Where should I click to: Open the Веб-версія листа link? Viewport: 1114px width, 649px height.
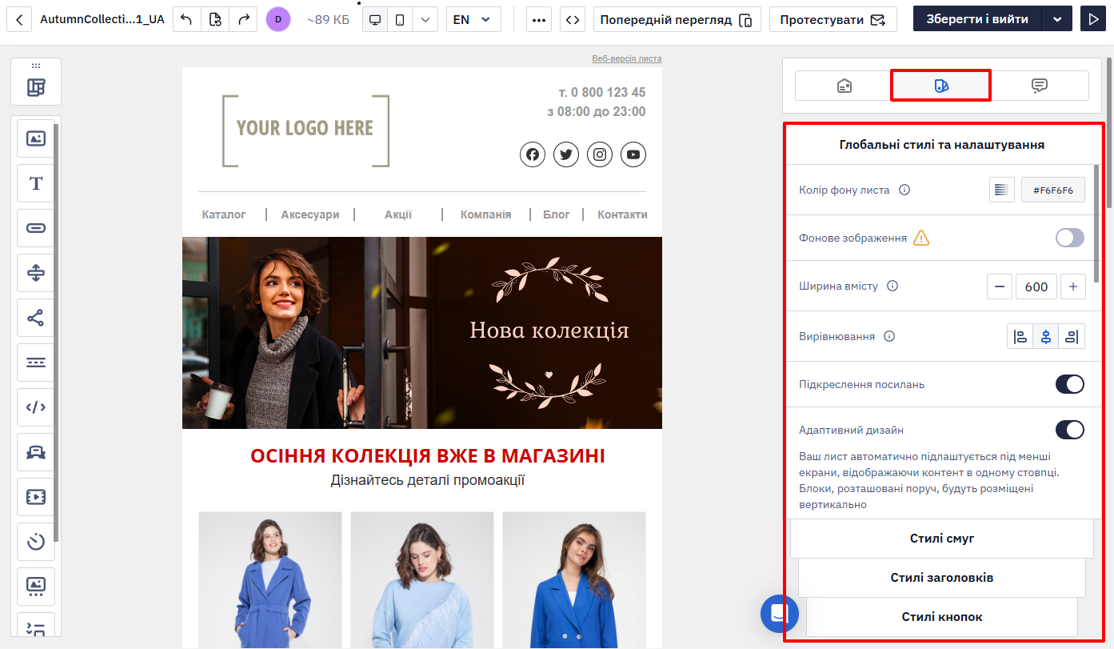pyautogui.click(x=627, y=58)
